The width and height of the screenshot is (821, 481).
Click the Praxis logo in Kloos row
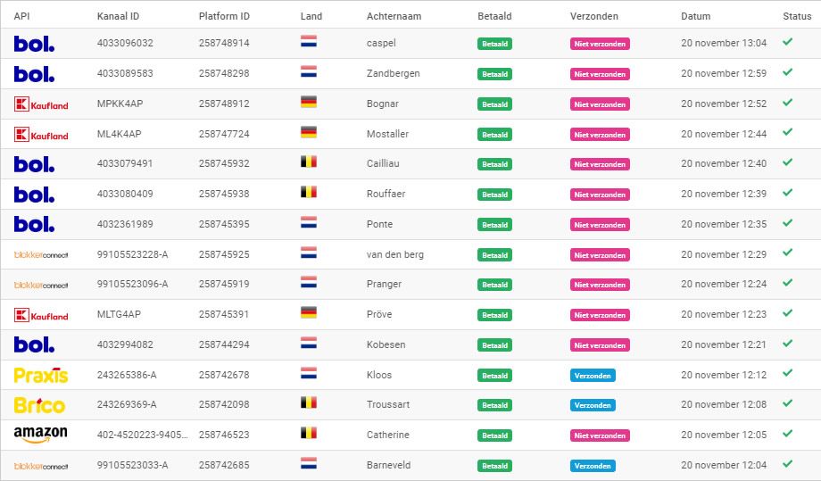pos(41,376)
